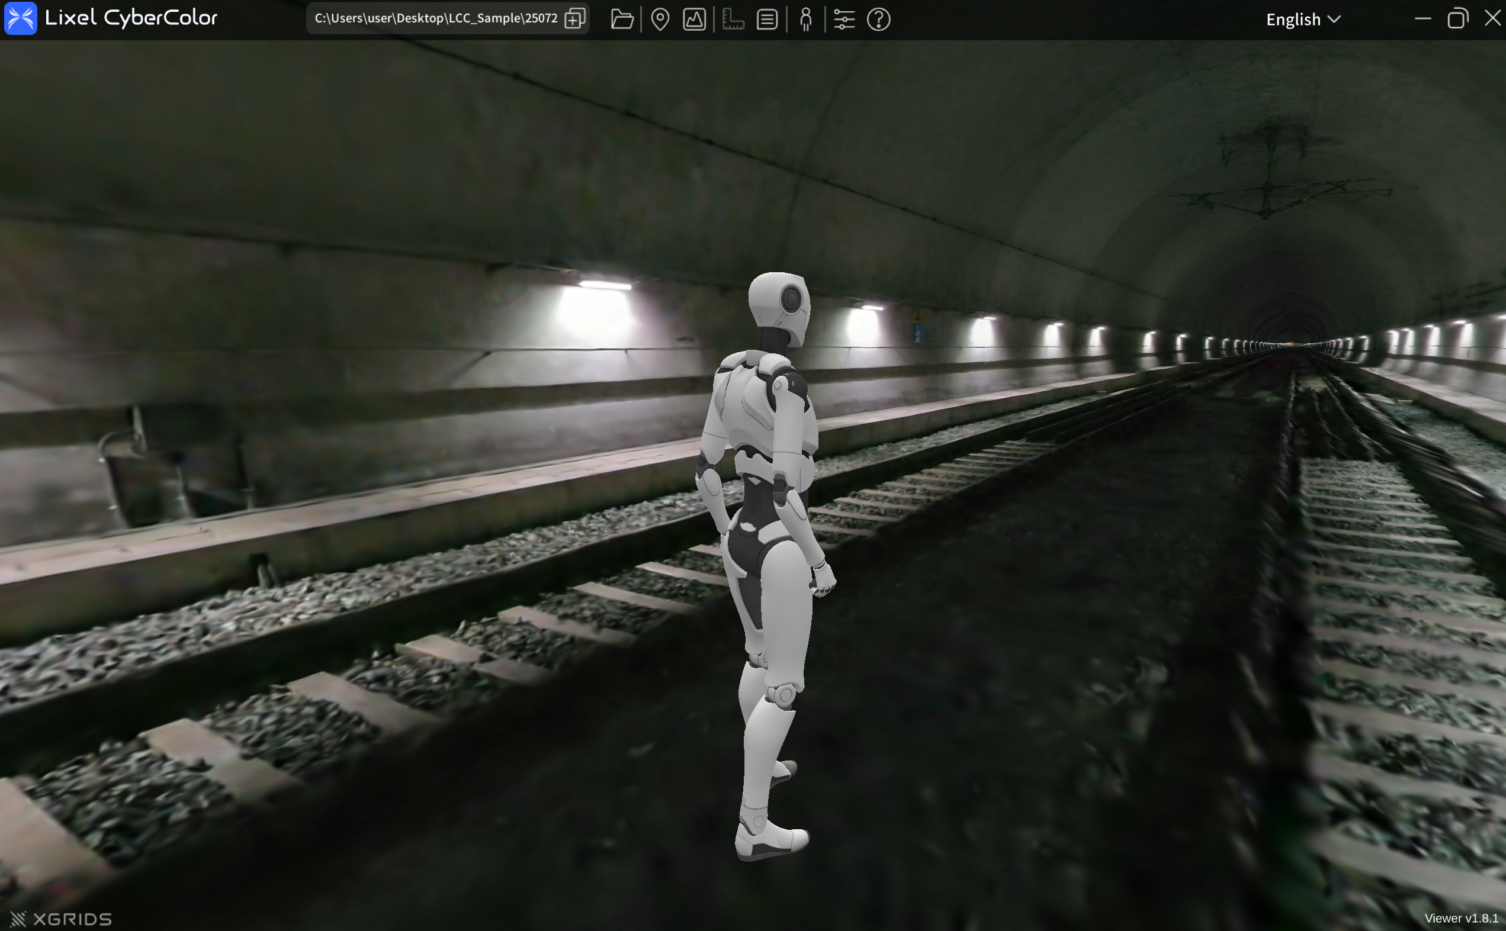Click the file path field LCC_Sample
The height and width of the screenshot is (931, 1506).
[435, 18]
